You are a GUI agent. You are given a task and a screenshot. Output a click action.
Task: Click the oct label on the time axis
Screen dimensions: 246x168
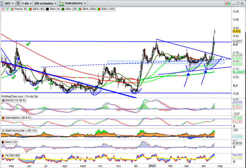[x=100, y=166]
